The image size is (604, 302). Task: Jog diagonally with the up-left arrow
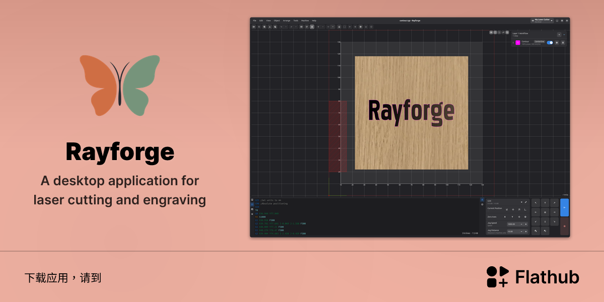536,203
